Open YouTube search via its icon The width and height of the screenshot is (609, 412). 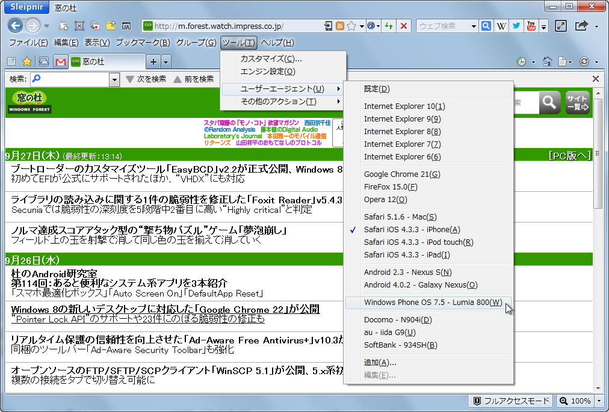tap(530, 25)
